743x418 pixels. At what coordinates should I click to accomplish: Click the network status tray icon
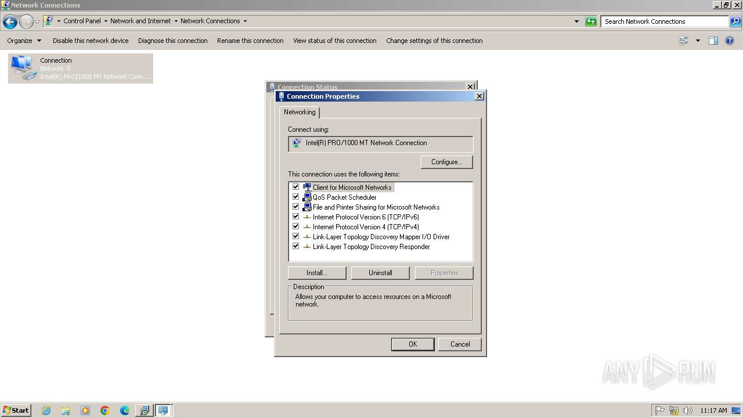674,410
